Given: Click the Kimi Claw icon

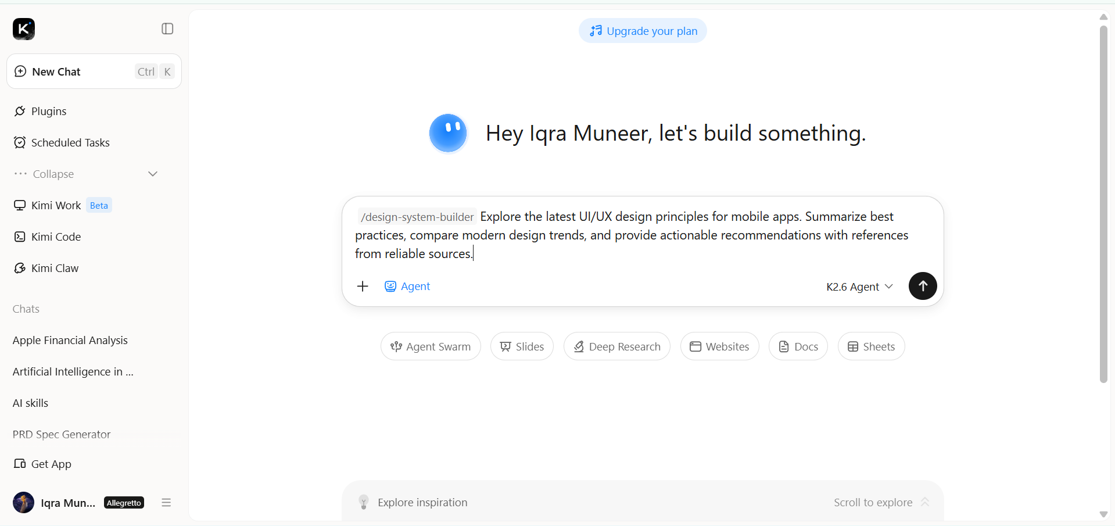Looking at the screenshot, I should point(20,268).
